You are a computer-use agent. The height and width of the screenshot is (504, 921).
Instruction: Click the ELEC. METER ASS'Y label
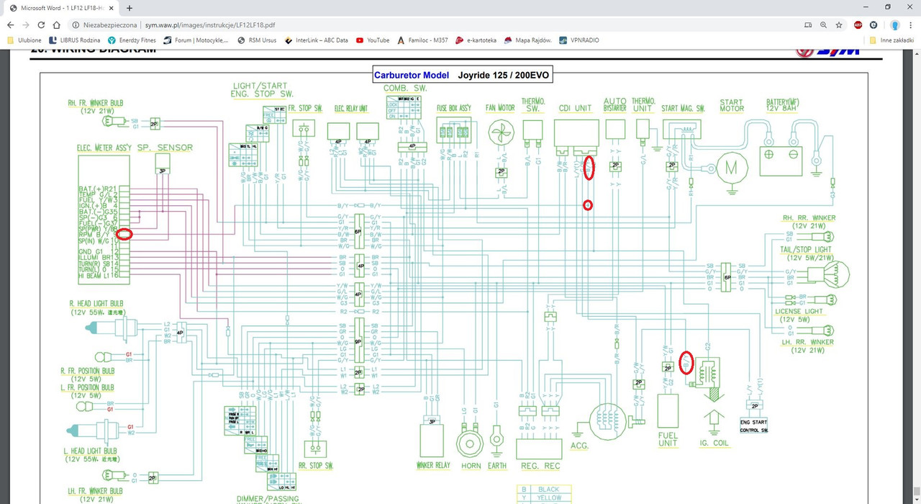pos(105,148)
